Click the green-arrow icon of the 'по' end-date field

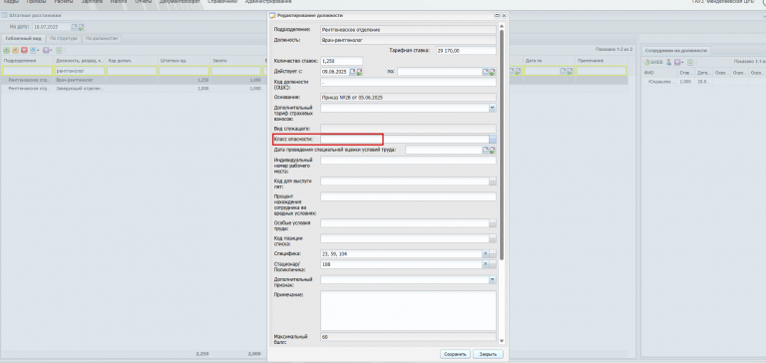[493, 72]
